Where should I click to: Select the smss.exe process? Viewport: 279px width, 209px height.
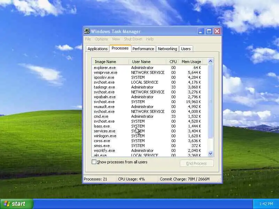[150, 146]
